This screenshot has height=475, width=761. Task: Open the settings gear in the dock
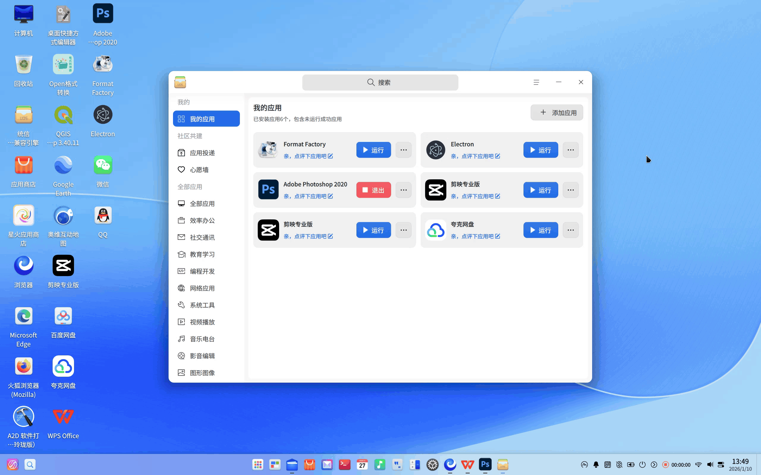[x=433, y=464]
